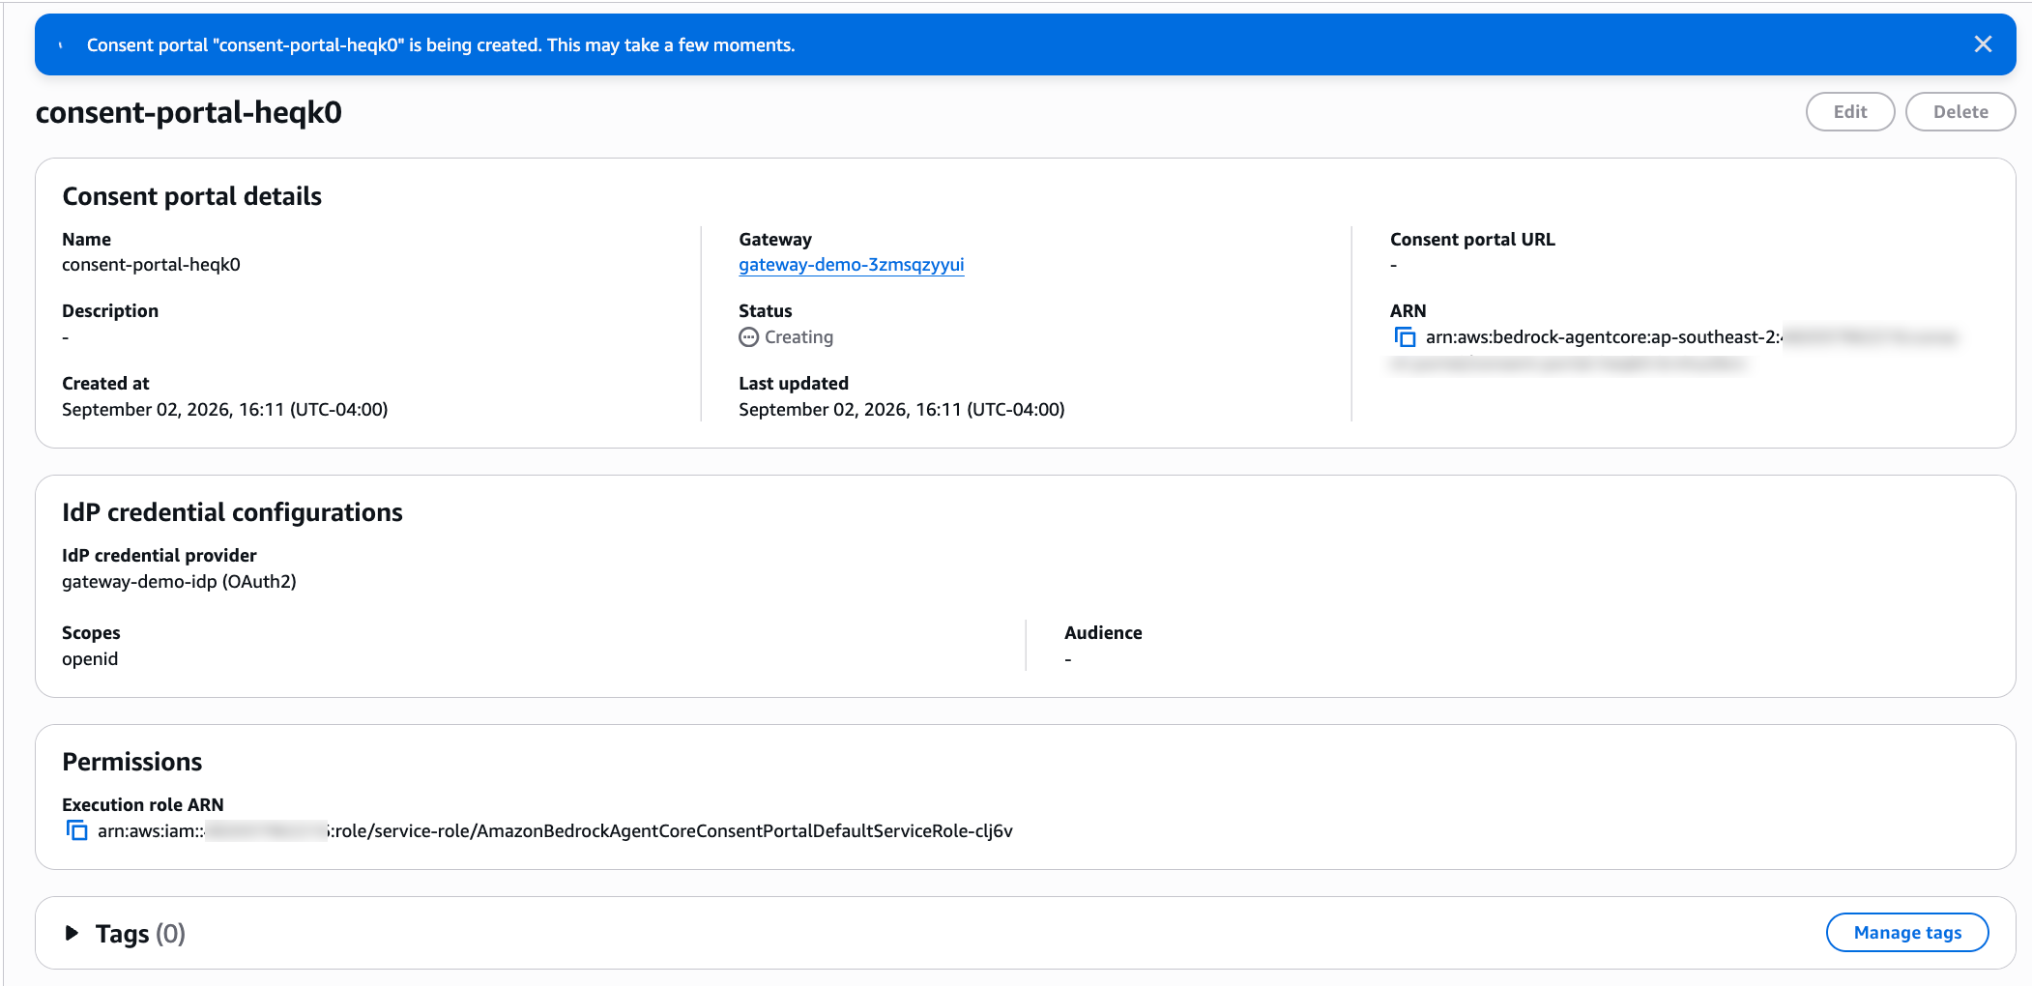Image resolution: width=2032 pixels, height=986 pixels.
Task: Click the Permissions heading
Action: coord(132,762)
